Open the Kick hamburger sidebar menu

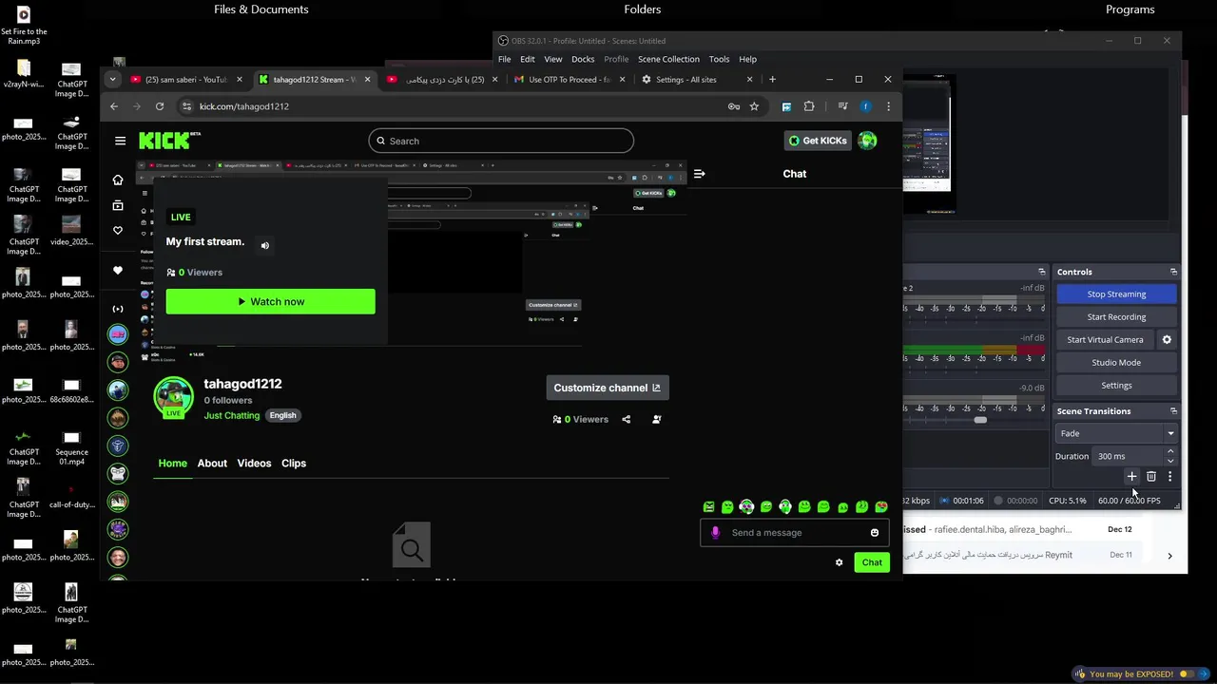[x=120, y=141]
